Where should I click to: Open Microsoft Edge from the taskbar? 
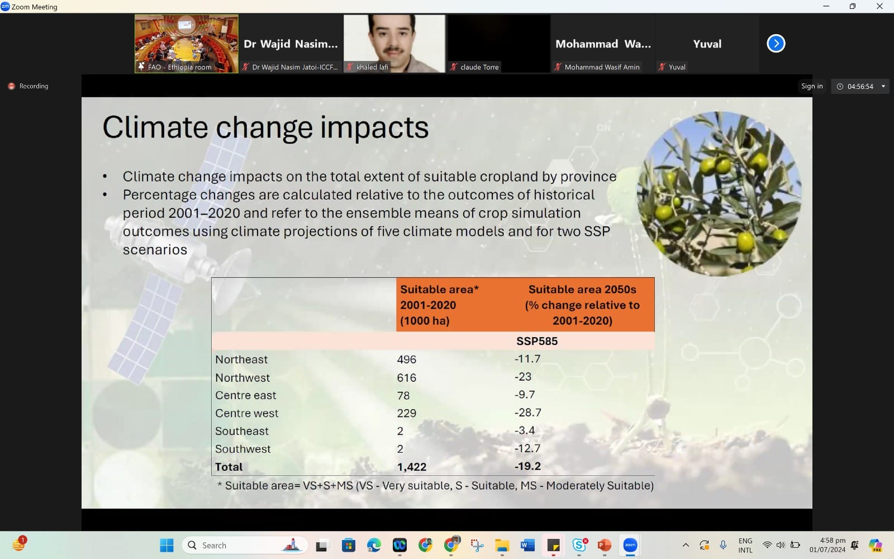[x=374, y=545]
